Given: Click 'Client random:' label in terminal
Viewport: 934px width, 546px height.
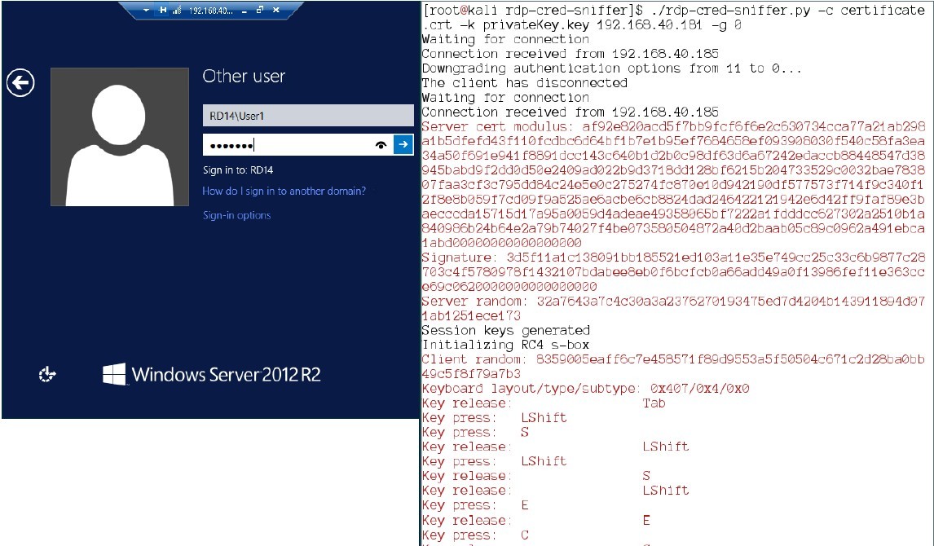Looking at the screenshot, I should click(474, 359).
